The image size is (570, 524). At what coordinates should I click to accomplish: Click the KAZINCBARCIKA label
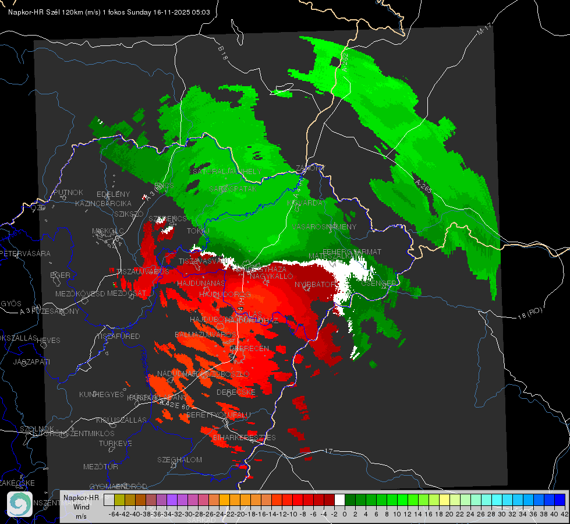click(103, 204)
